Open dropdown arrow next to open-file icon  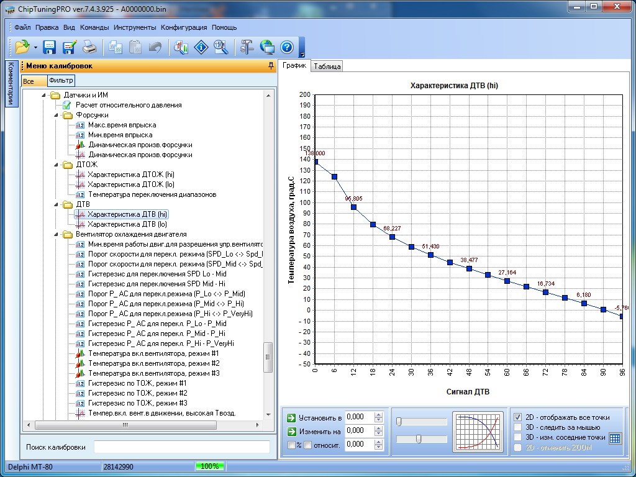point(35,47)
